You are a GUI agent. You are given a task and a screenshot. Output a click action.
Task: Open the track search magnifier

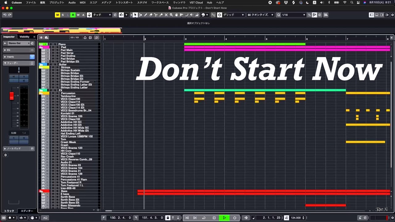(x=96, y=38)
